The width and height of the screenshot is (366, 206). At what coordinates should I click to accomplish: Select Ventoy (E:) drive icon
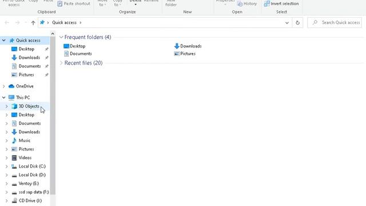[x=14, y=184]
